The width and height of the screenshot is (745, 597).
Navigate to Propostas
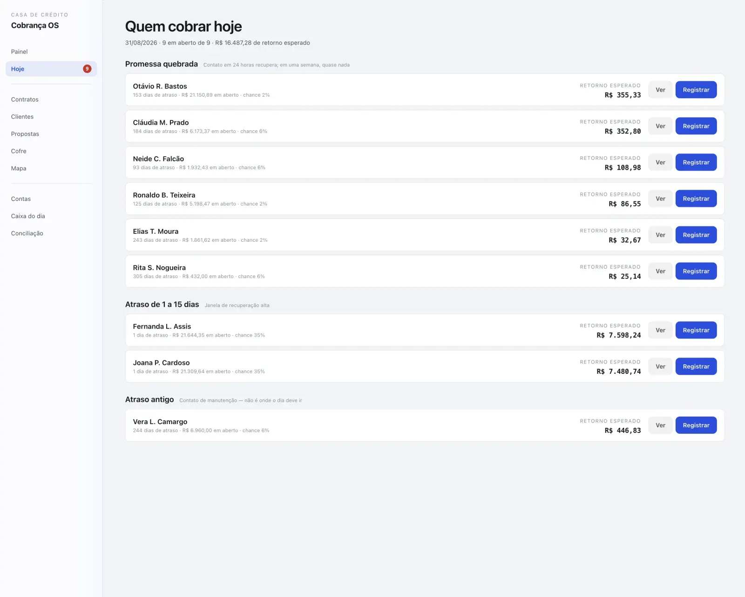point(51,134)
